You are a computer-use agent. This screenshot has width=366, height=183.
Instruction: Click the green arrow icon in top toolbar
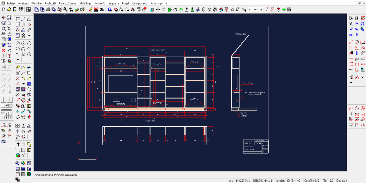tap(283, 10)
